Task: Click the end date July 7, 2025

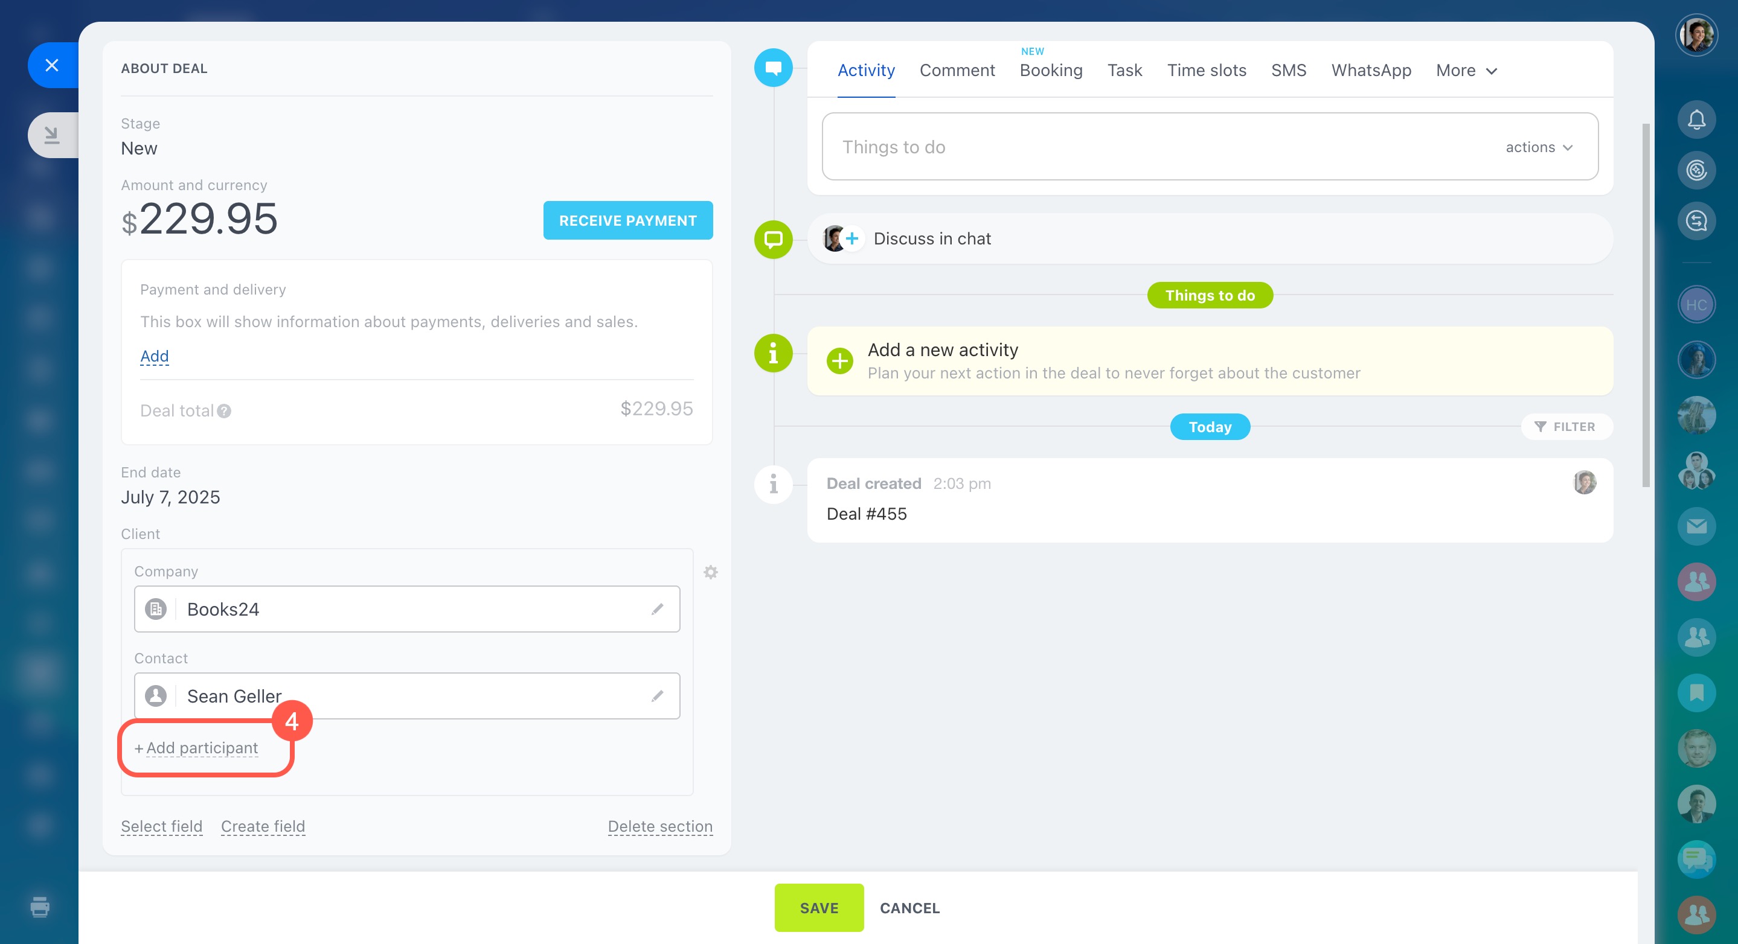Action: [170, 497]
